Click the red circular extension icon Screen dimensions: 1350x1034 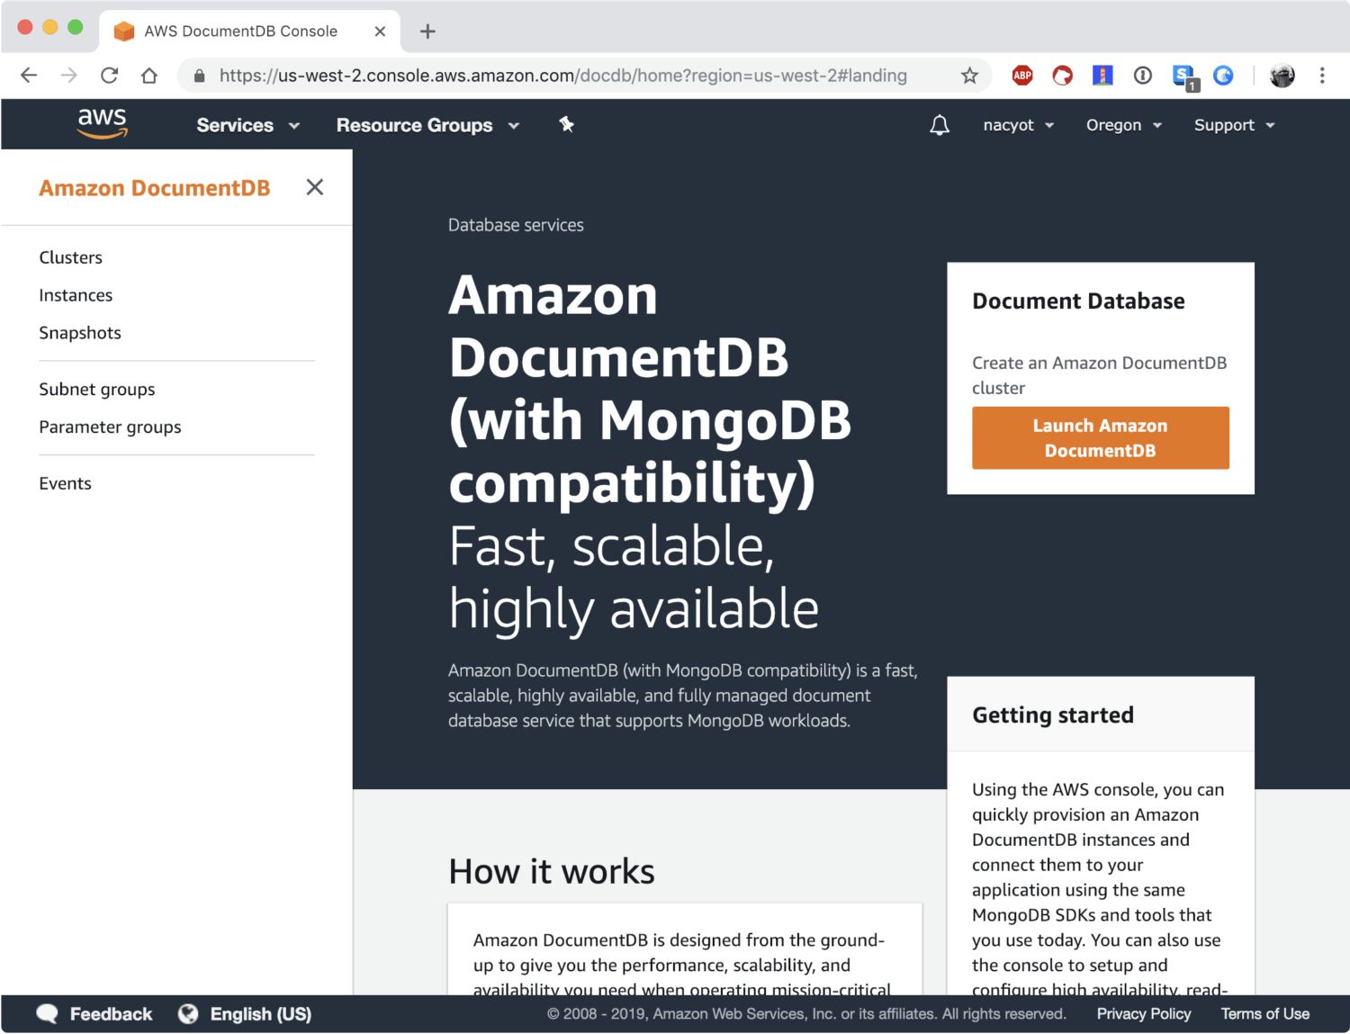click(x=1063, y=76)
